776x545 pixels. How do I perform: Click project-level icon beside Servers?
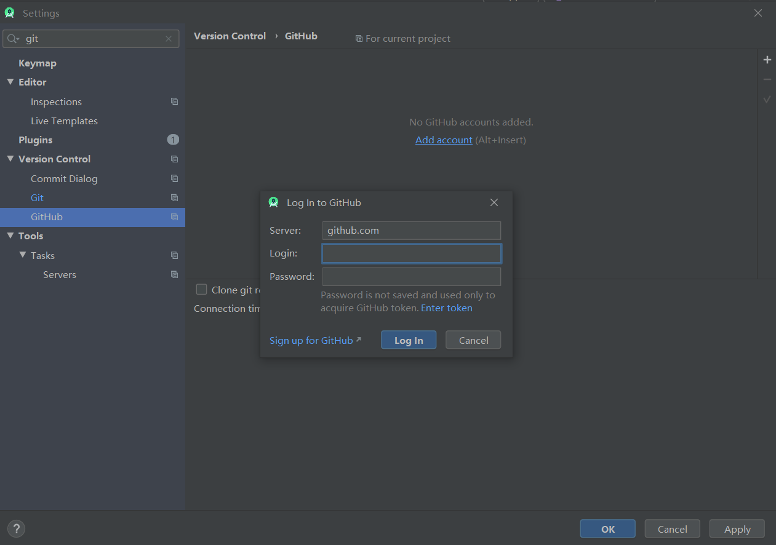pyautogui.click(x=174, y=274)
